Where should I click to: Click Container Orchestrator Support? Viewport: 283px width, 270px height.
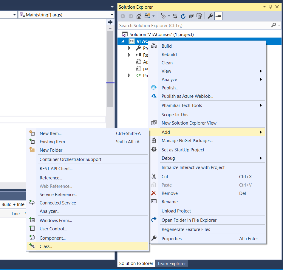coord(88,159)
